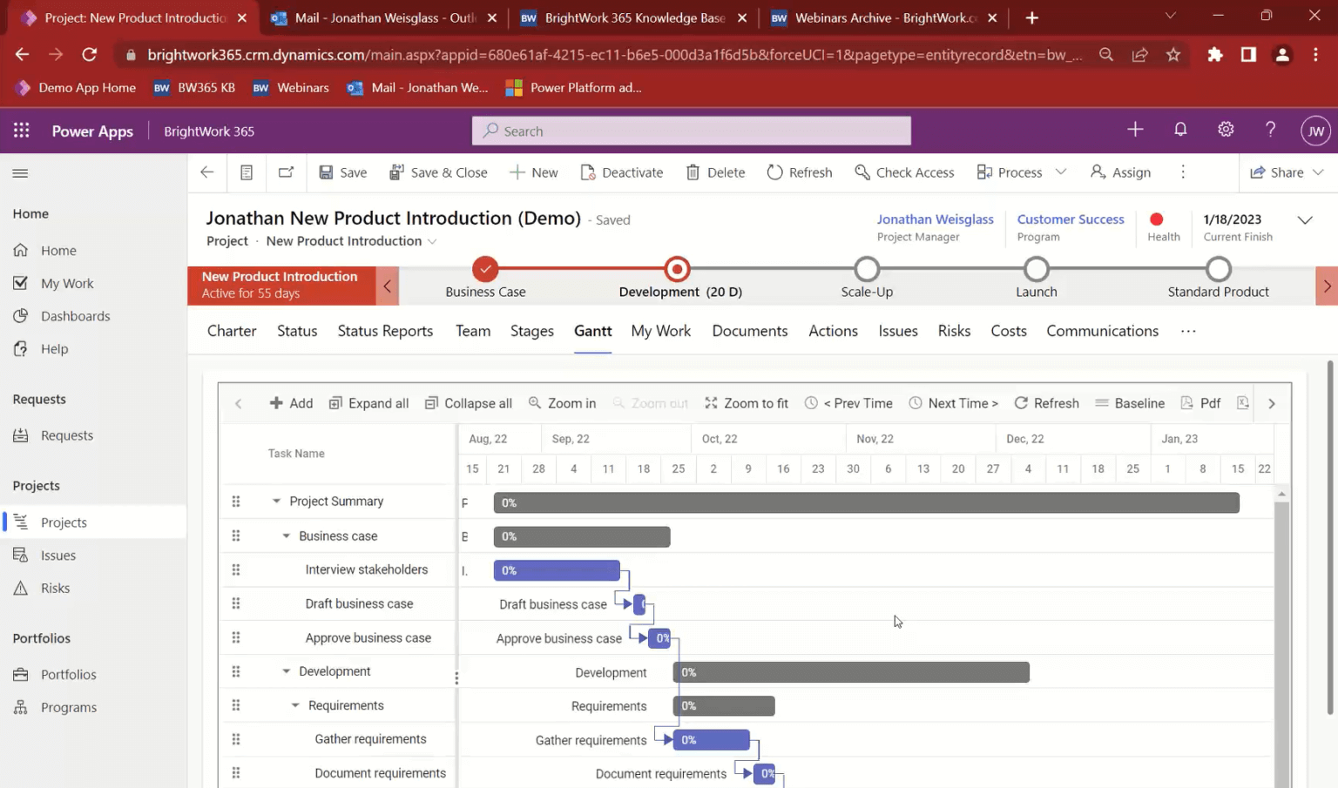1338x788 pixels.
Task: Open the Assign record action
Action: (x=1120, y=172)
